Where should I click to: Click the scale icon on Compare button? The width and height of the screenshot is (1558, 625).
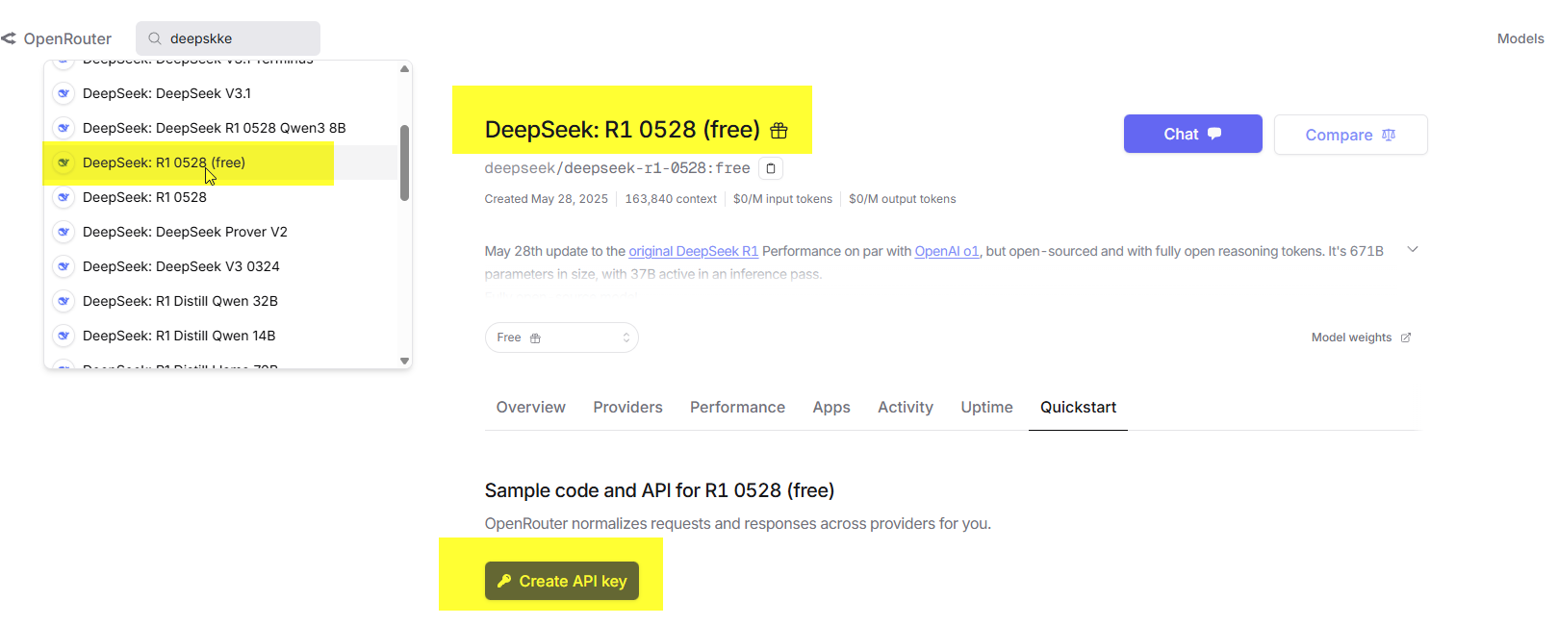click(x=1389, y=135)
